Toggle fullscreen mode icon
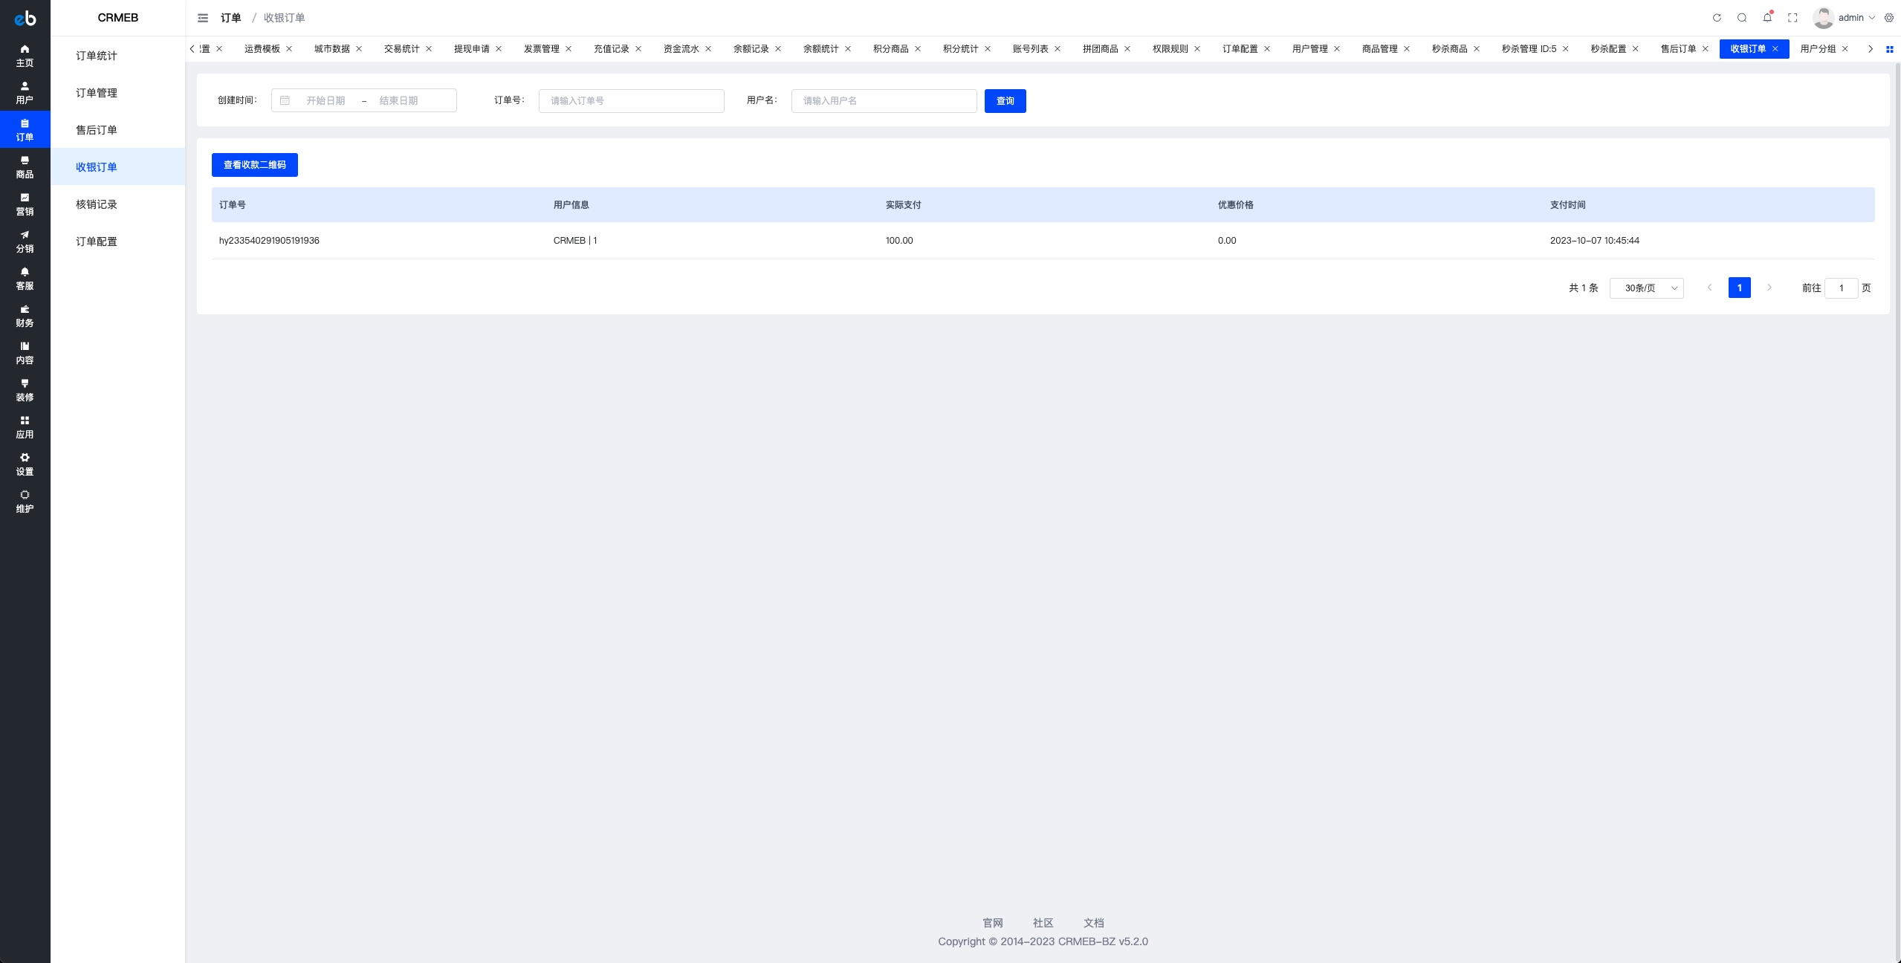1901x963 pixels. point(1792,18)
